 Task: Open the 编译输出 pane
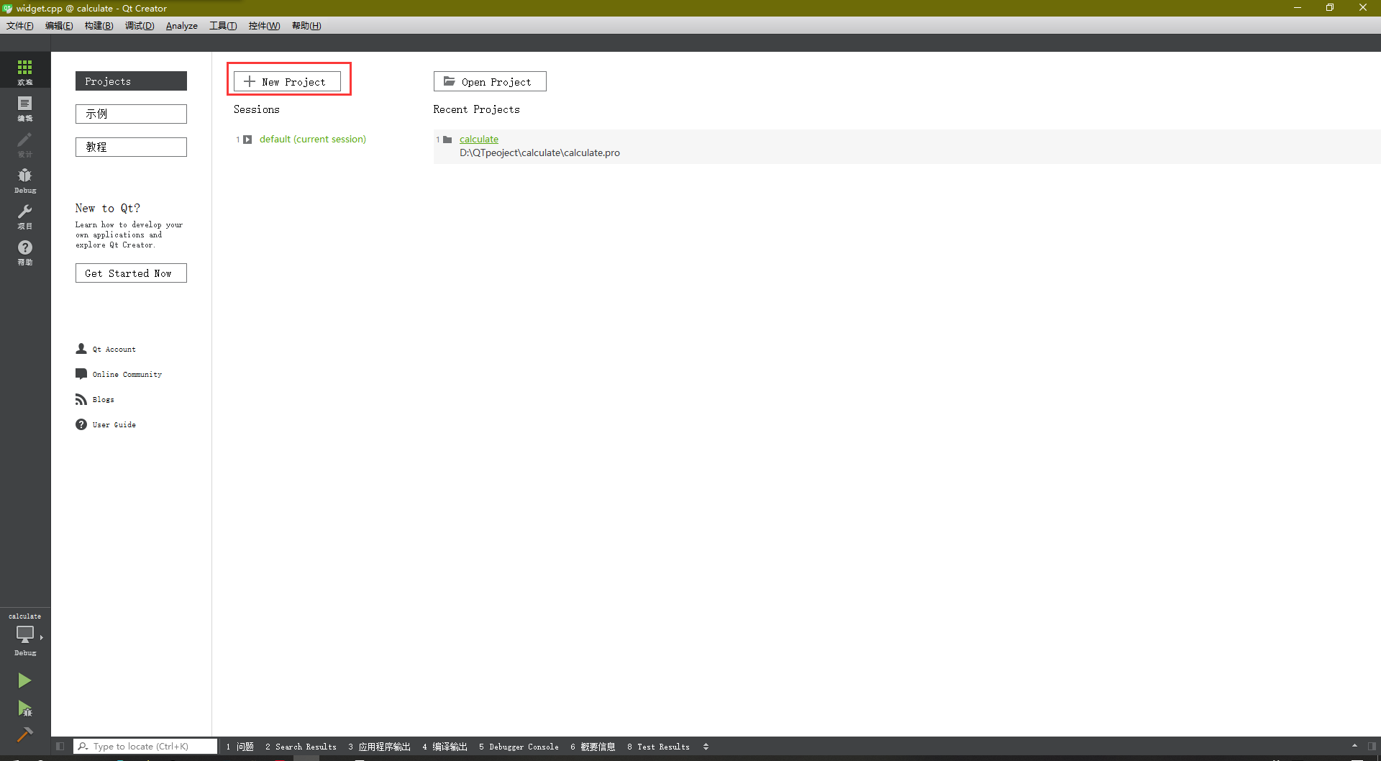[x=445, y=747]
